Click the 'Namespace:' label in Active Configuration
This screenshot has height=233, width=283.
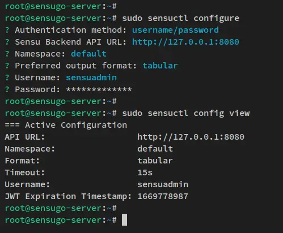coord(30,149)
